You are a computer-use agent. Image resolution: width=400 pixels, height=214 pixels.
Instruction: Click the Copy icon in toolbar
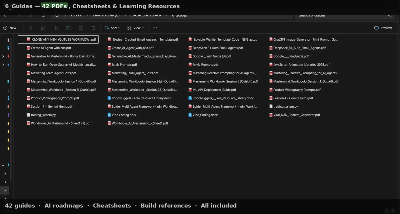(43, 28)
